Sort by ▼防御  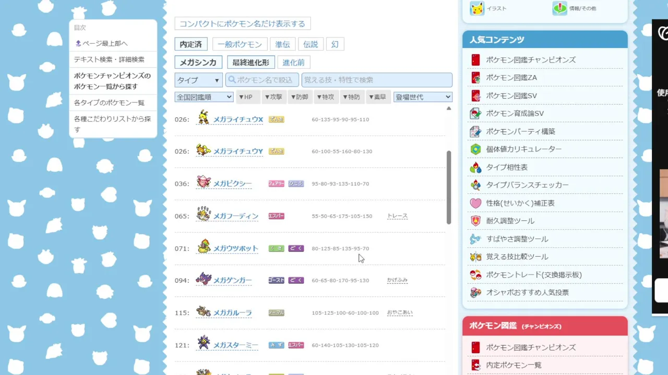pyautogui.click(x=300, y=97)
